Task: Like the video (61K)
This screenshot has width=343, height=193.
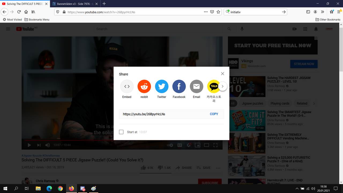Action: (x=147, y=168)
